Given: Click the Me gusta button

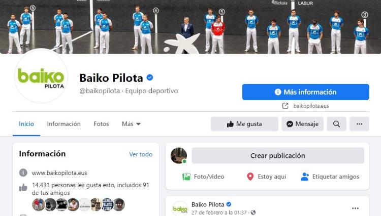Looking at the screenshot, I should point(244,124).
